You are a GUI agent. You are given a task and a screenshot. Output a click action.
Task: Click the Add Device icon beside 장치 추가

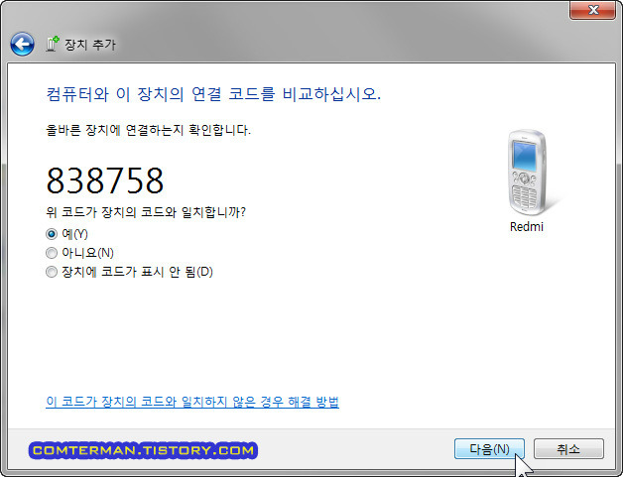(x=53, y=44)
